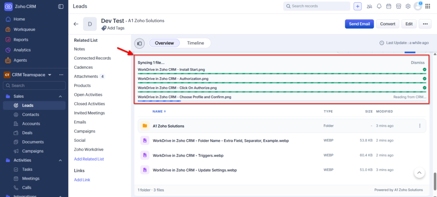Collapse the sidebar with the panel icon
The width and height of the screenshot is (437, 197).
click(x=61, y=6)
